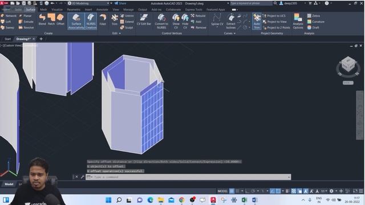Switch to the Start file tab

pyautogui.click(x=7, y=39)
